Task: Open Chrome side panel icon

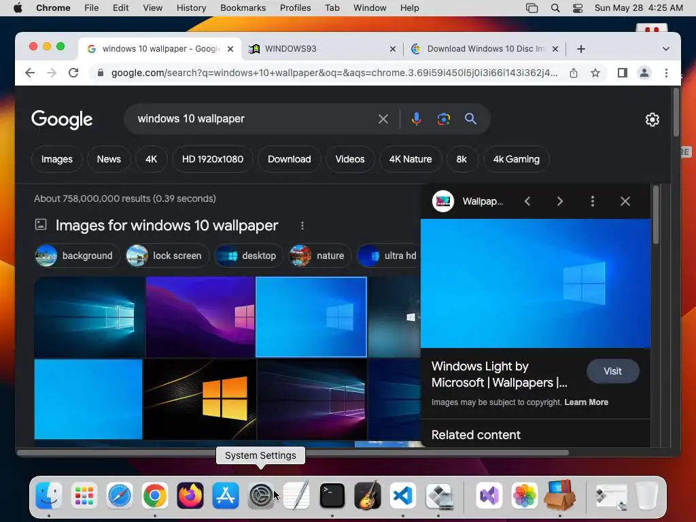Action: pyautogui.click(x=623, y=73)
